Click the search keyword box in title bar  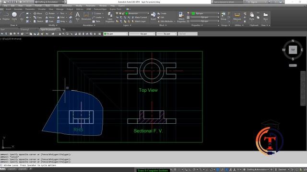[228, 2]
